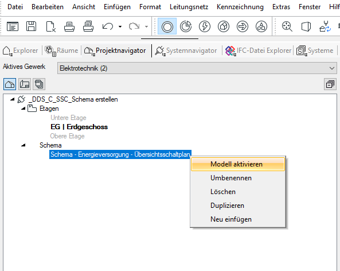Collapse the Schema tree node
Image resolution: width=340 pixels, height=271 pixels.
(x=23, y=145)
